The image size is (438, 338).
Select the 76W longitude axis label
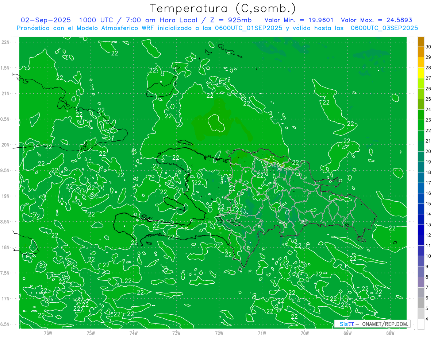[x=48, y=333]
